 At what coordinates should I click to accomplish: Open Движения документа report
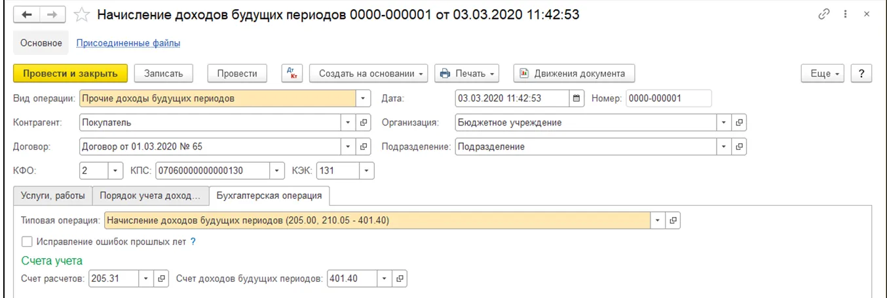(574, 73)
